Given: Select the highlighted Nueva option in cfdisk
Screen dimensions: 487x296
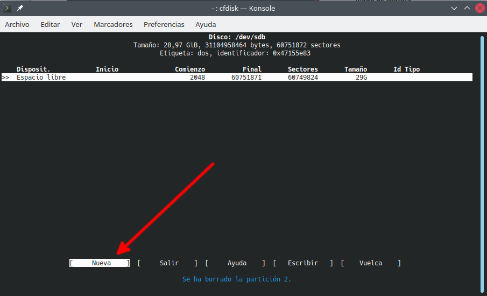Looking at the screenshot, I should point(101,263).
